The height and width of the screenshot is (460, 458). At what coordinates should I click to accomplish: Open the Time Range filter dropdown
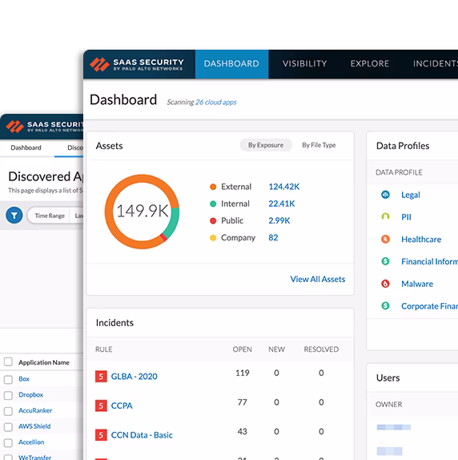(50, 216)
